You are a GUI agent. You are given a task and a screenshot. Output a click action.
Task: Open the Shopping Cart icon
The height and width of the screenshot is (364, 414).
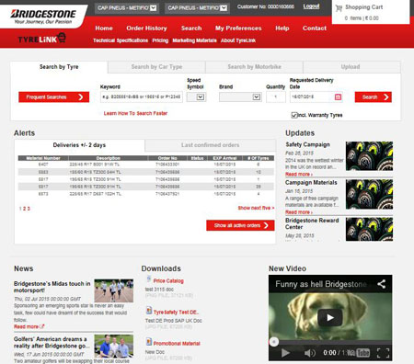tap(339, 8)
